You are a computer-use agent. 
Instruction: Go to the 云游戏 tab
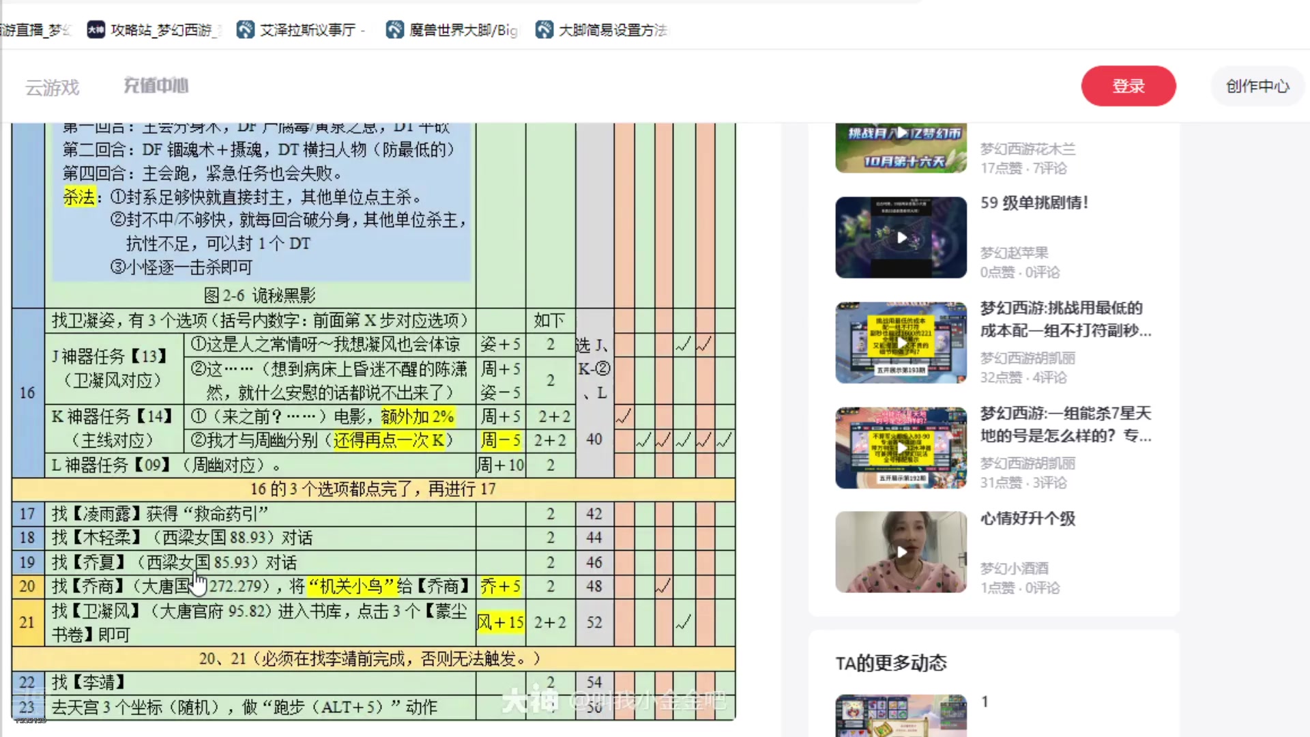tap(53, 87)
